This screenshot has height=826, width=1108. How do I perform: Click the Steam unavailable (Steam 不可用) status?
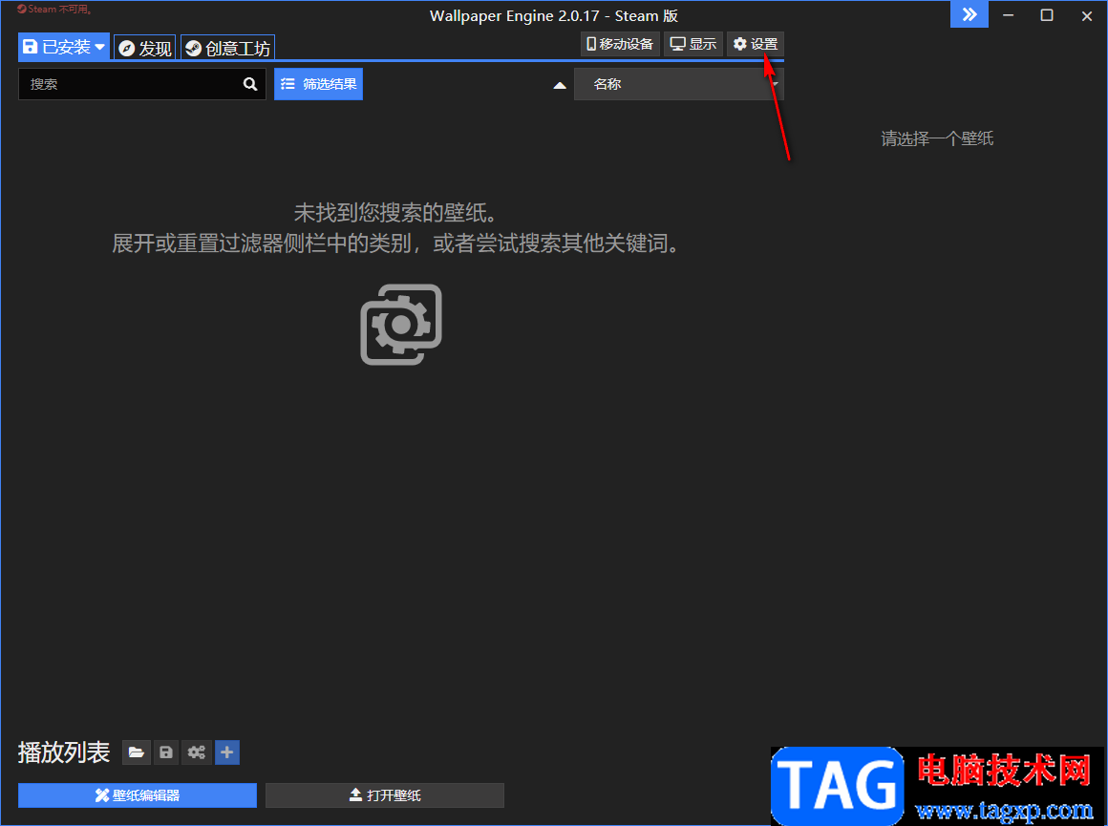[x=54, y=10]
